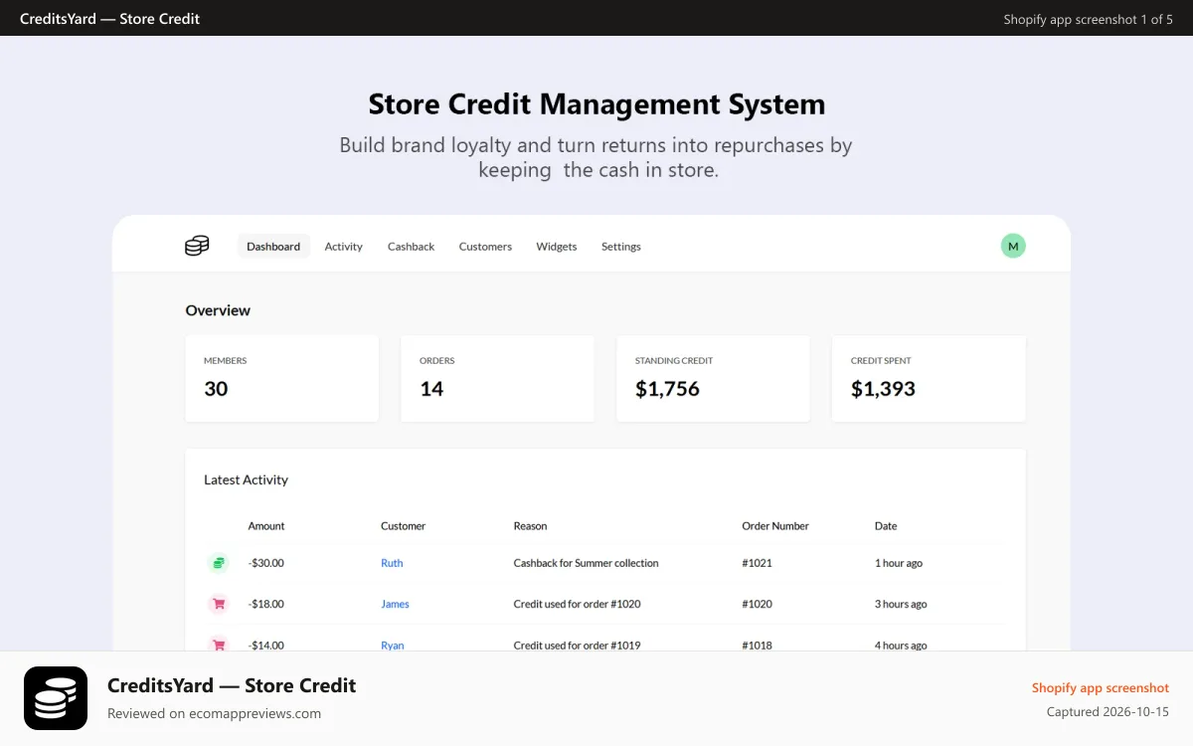1193x746 pixels.
Task: Click the large CreditsYard app icon in footer
Action: point(56,698)
